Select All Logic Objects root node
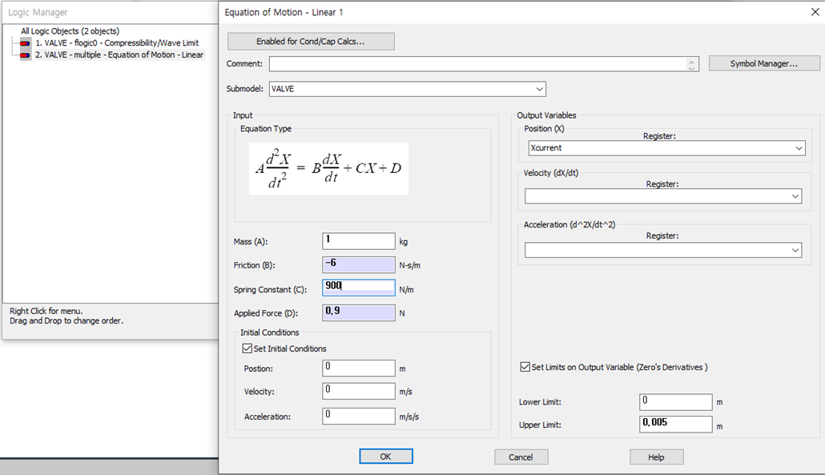Screen dimensions: 825x475 point(70,31)
